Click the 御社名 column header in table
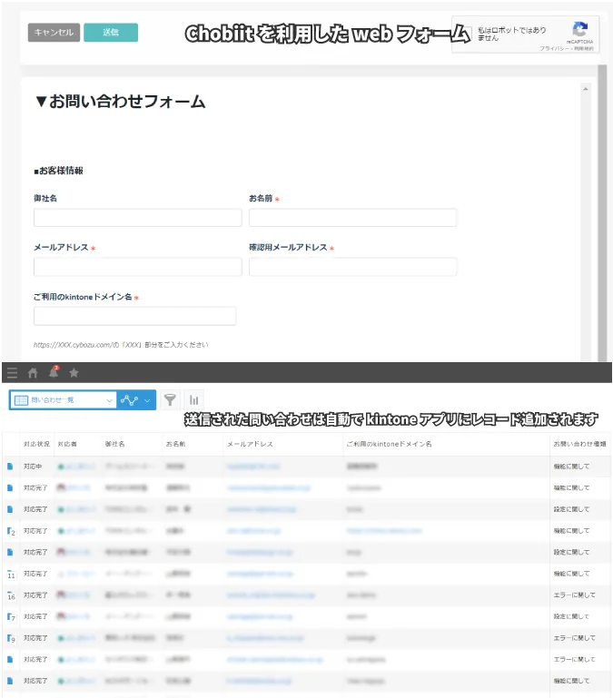613x698 pixels. click(115, 444)
